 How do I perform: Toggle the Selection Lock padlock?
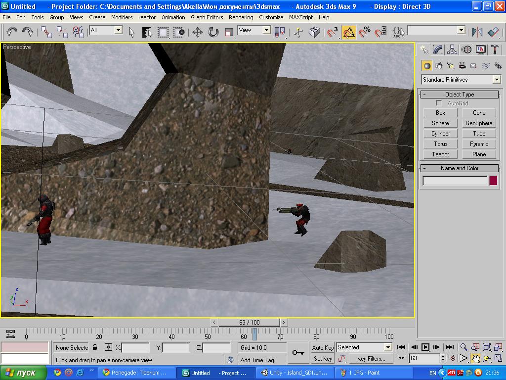pyautogui.click(x=95, y=347)
